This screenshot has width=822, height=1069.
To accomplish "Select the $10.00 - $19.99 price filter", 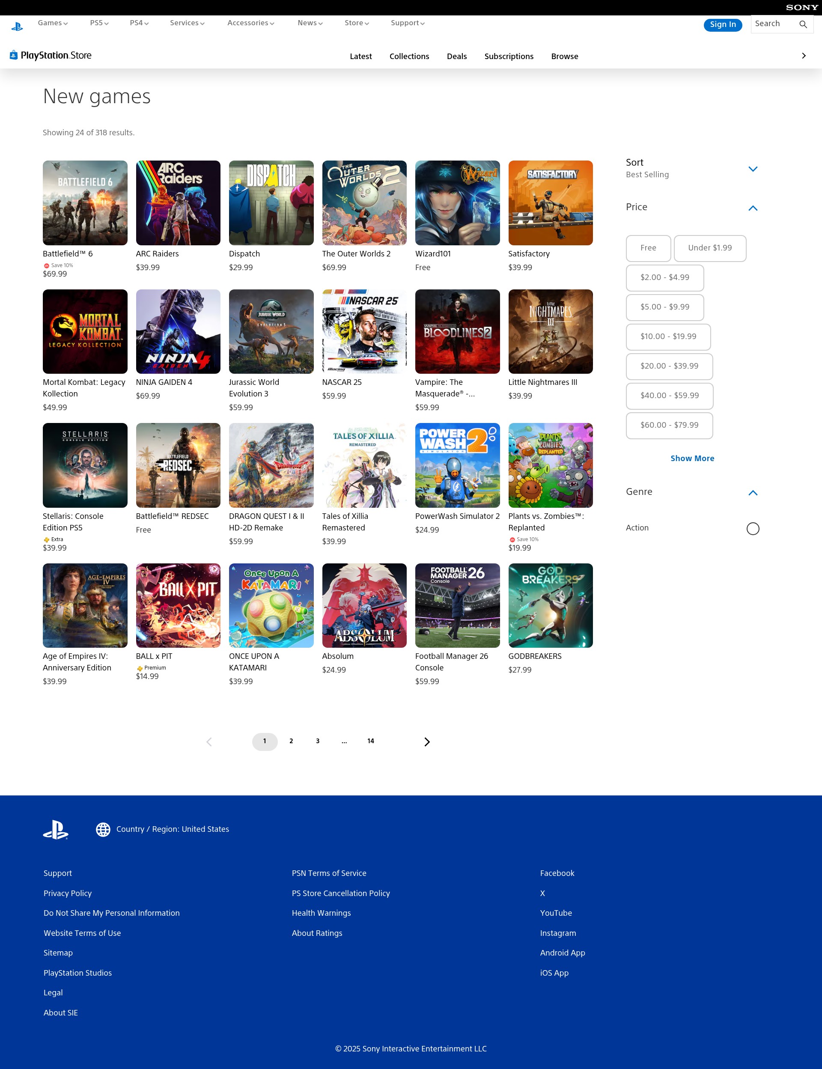I will 668,336.
